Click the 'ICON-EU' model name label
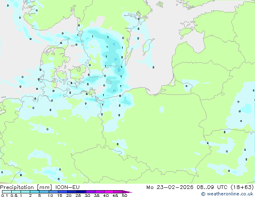 (x=67, y=187)
